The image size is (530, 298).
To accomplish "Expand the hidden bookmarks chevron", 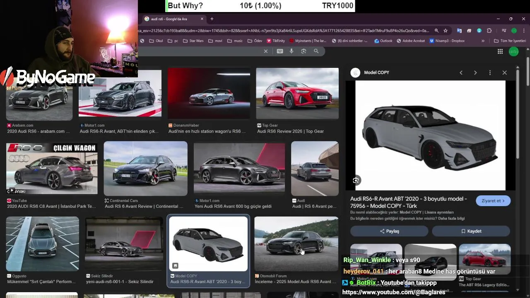I will coord(483,41).
